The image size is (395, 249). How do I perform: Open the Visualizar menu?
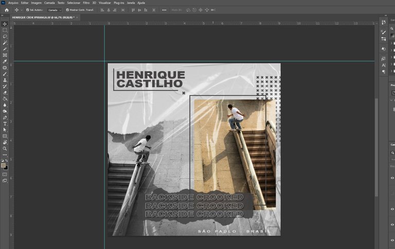(x=105, y=3)
